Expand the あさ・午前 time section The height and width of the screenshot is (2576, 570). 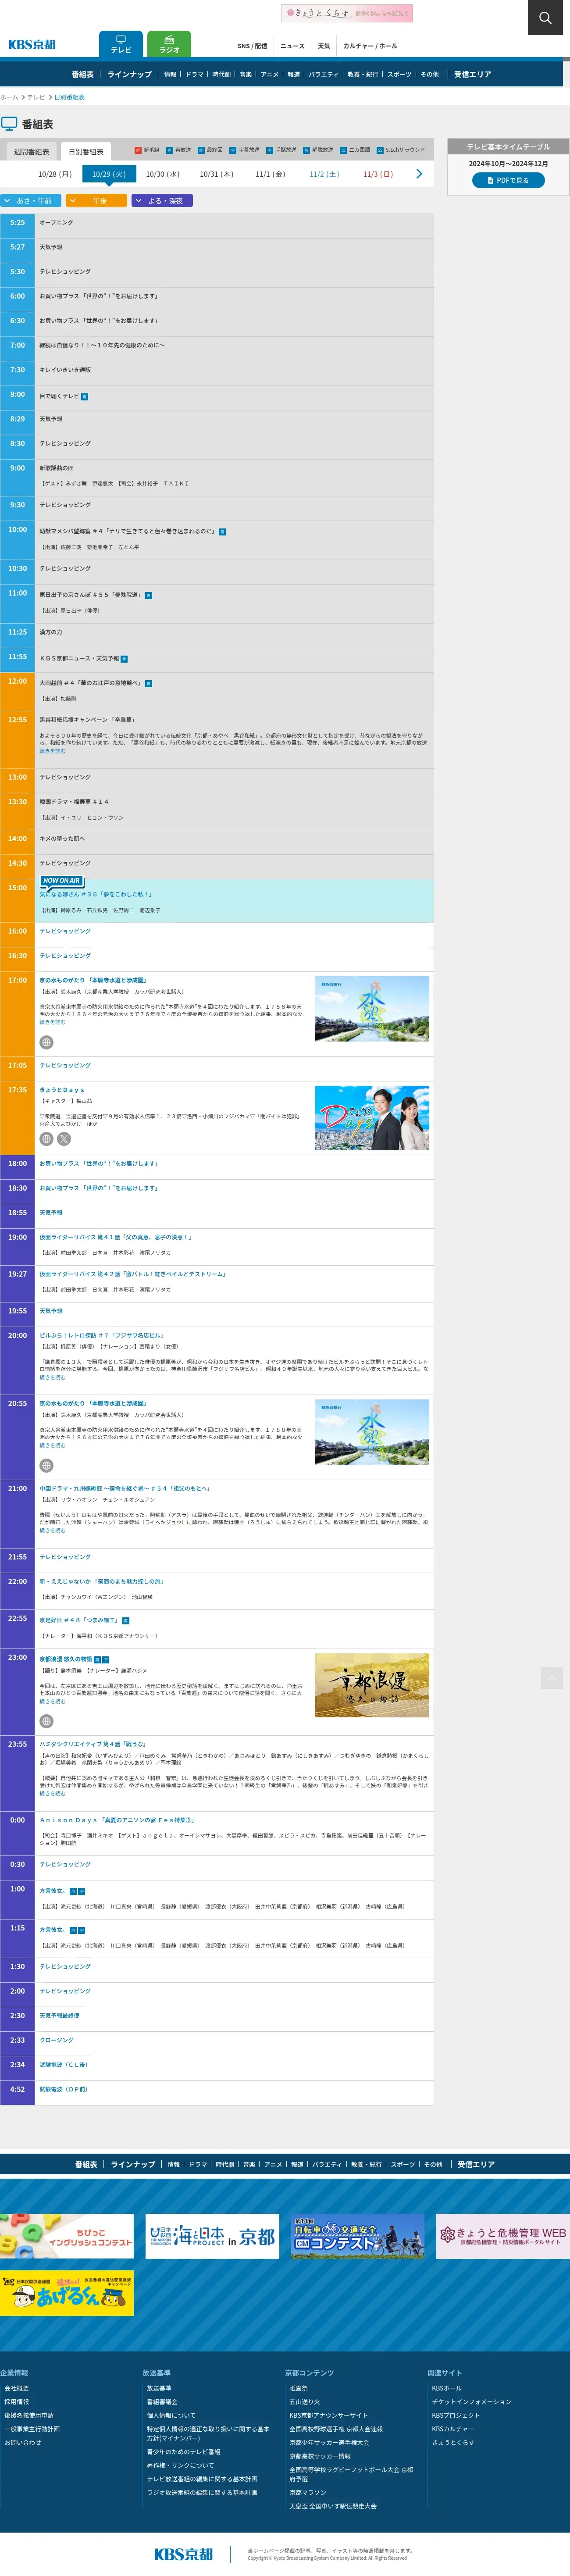pos(32,201)
